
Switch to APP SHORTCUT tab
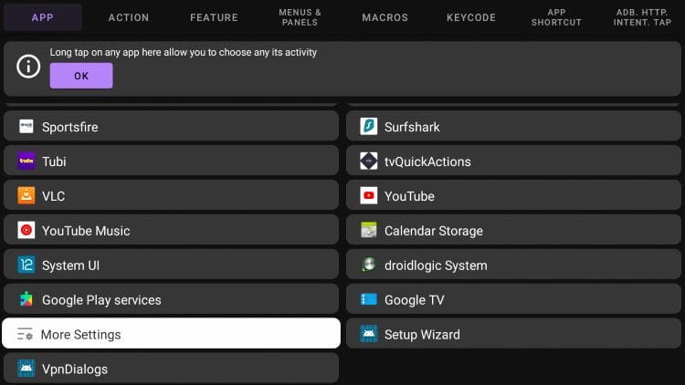tap(556, 17)
